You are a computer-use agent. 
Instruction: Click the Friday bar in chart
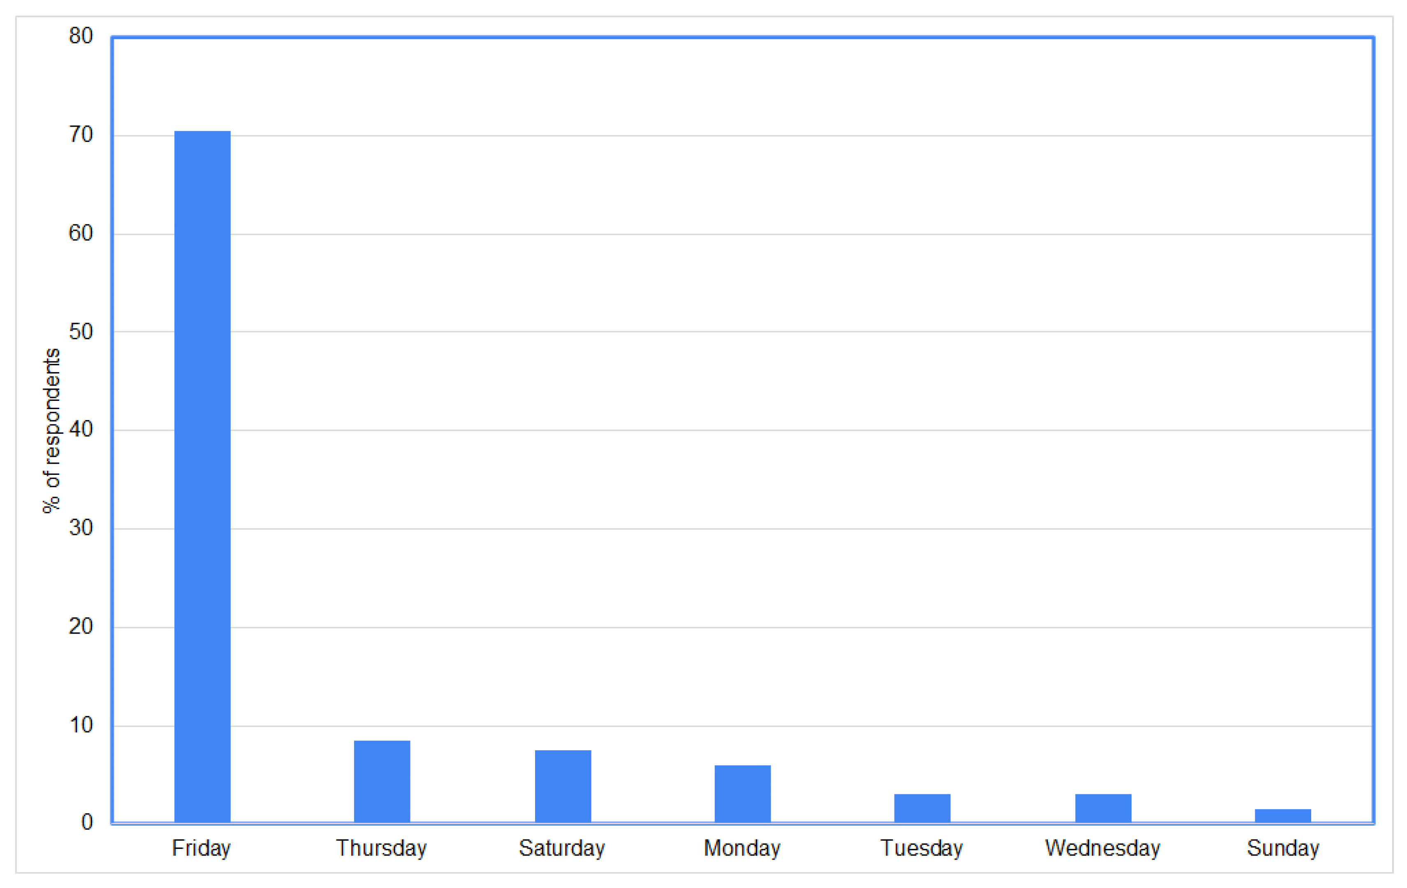pos(202,476)
